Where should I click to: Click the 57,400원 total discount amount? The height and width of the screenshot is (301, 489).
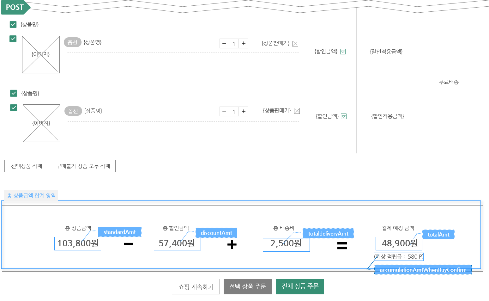pos(177,243)
